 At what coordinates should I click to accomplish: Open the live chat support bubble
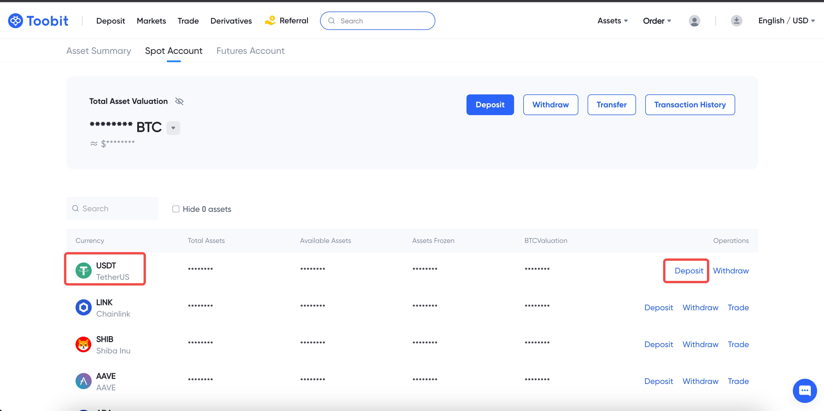pyautogui.click(x=804, y=390)
